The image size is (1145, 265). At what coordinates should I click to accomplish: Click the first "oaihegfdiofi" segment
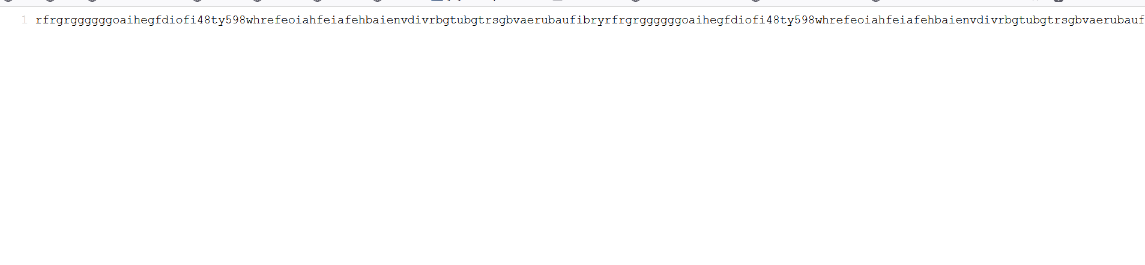tap(155, 20)
